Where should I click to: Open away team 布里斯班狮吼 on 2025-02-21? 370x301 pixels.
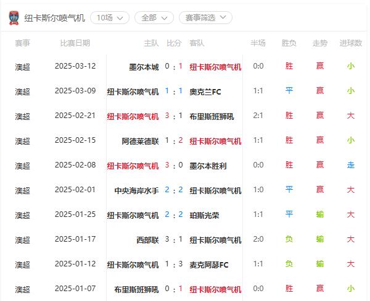pyautogui.click(x=212, y=117)
